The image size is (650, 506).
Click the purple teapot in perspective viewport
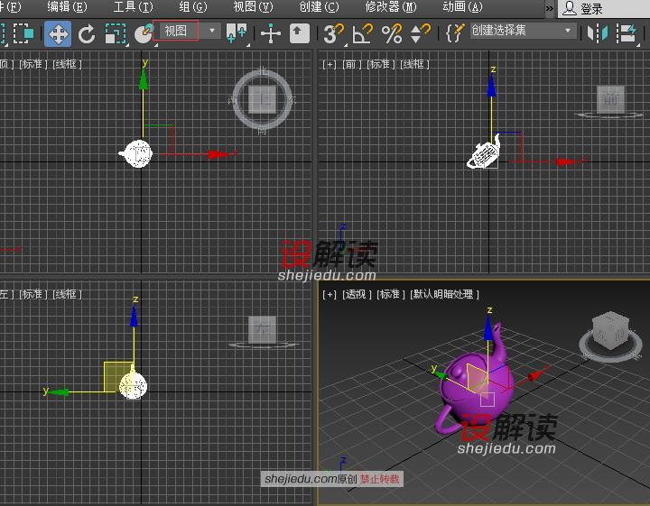pos(477,387)
